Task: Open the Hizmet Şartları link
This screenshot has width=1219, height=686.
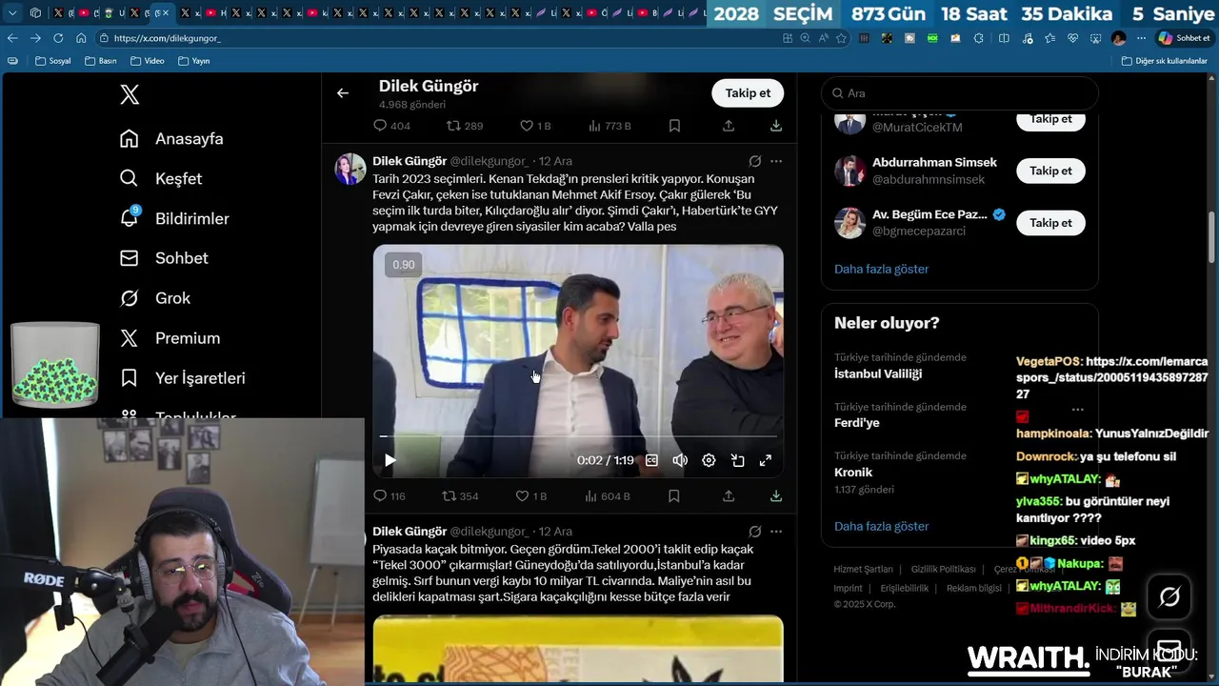Action: point(863,569)
